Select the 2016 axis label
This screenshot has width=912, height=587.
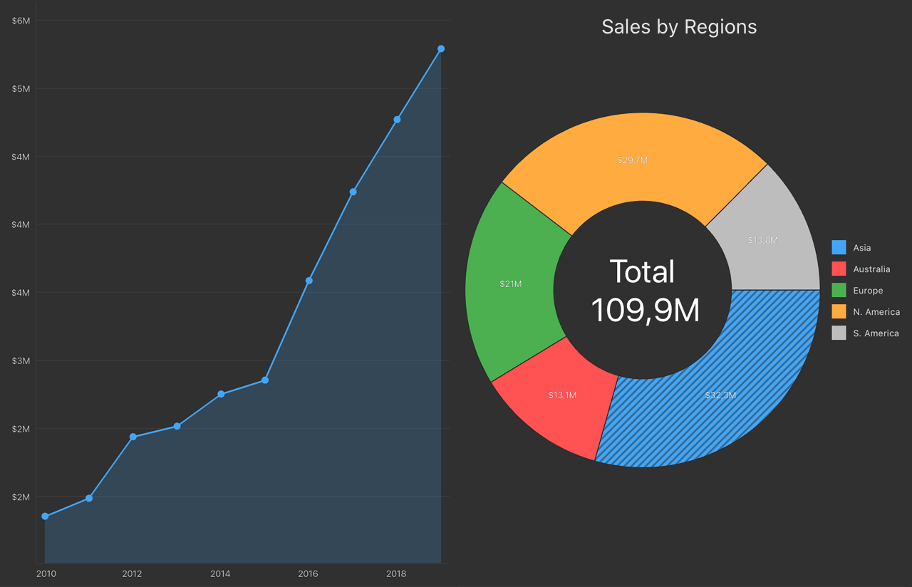pos(308,573)
